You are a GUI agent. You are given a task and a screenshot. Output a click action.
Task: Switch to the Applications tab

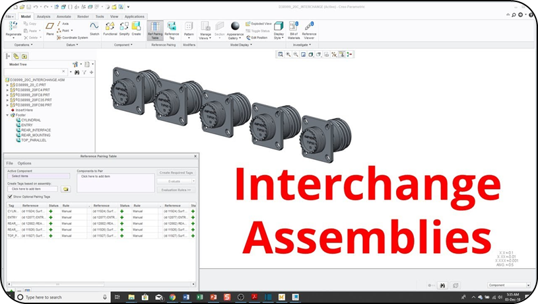tap(135, 17)
